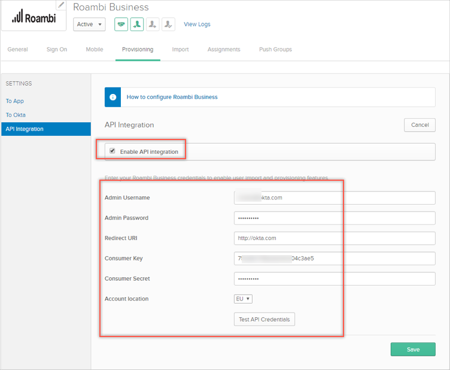Select To Okta in settings sidebar
Screen dimensions: 450x370
coord(16,115)
